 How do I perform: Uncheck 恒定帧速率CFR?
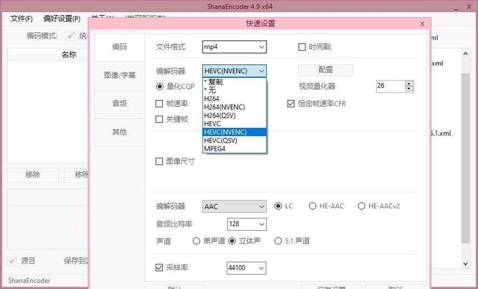pyautogui.click(x=291, y=104)
